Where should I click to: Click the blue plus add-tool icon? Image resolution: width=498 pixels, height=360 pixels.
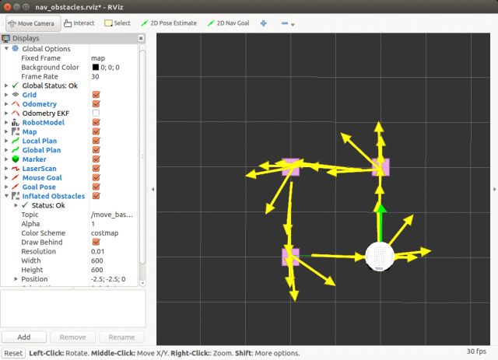click(x=263, y=23)
